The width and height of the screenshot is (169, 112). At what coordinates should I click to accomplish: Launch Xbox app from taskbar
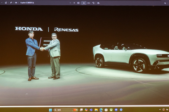pyautogui.click(x=111, y=110)
